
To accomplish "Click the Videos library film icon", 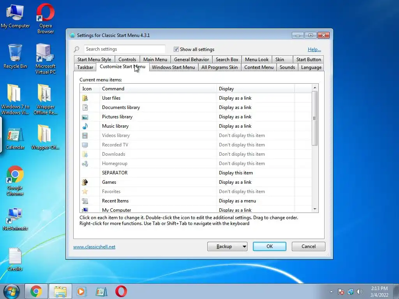I will 85,135.
